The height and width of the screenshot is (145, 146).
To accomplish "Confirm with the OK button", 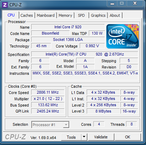I will tap(128, 137).
